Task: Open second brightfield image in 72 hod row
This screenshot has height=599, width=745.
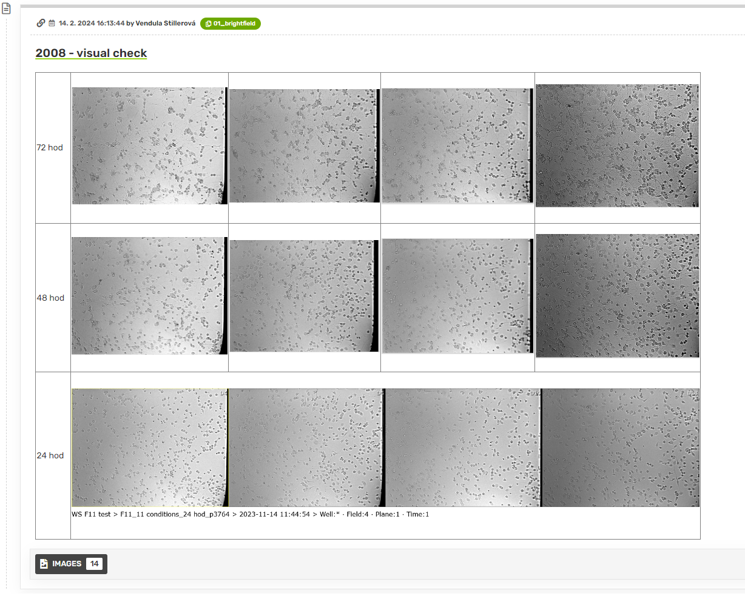Action: pyautogui.click(x=304, y=146)
